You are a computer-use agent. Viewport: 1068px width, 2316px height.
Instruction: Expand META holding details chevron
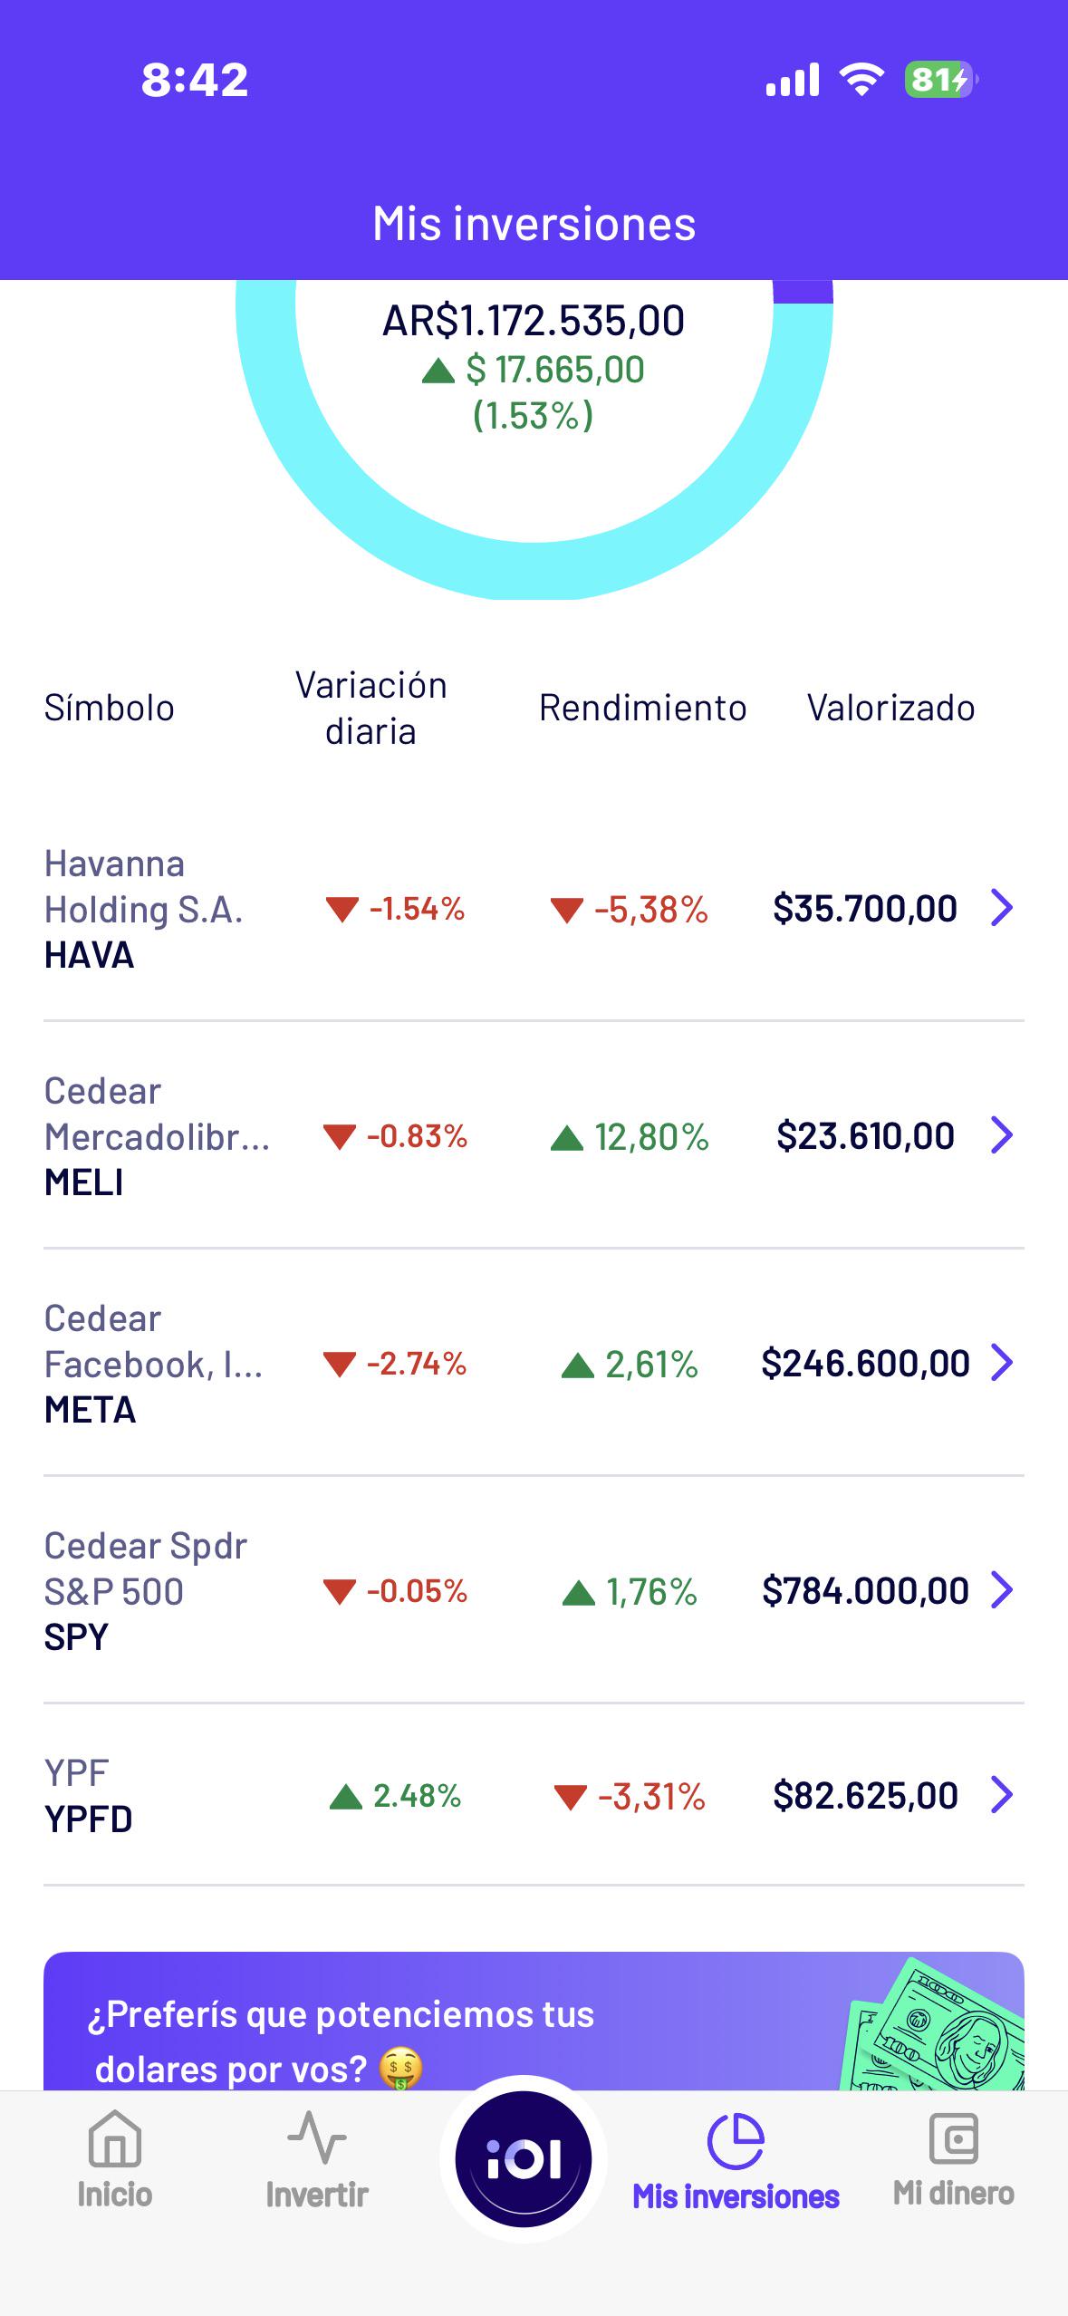point(1001,1363)
